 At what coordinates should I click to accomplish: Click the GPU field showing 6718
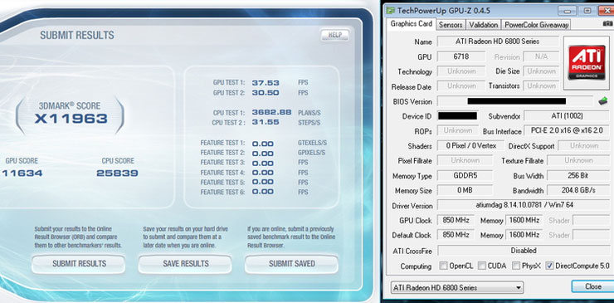click(461, 56)
